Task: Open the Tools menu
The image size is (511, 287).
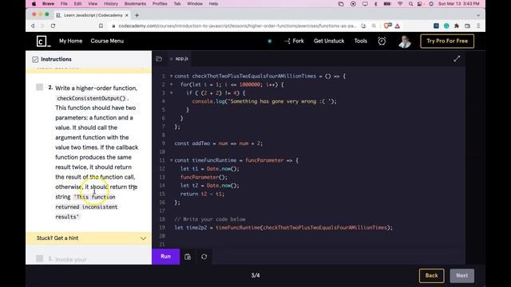Action: click(360, 41)
